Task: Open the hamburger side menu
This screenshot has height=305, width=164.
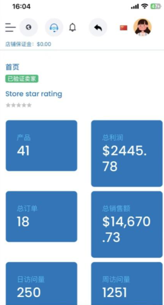Action: pyautogui.click(x=10, y=27)
